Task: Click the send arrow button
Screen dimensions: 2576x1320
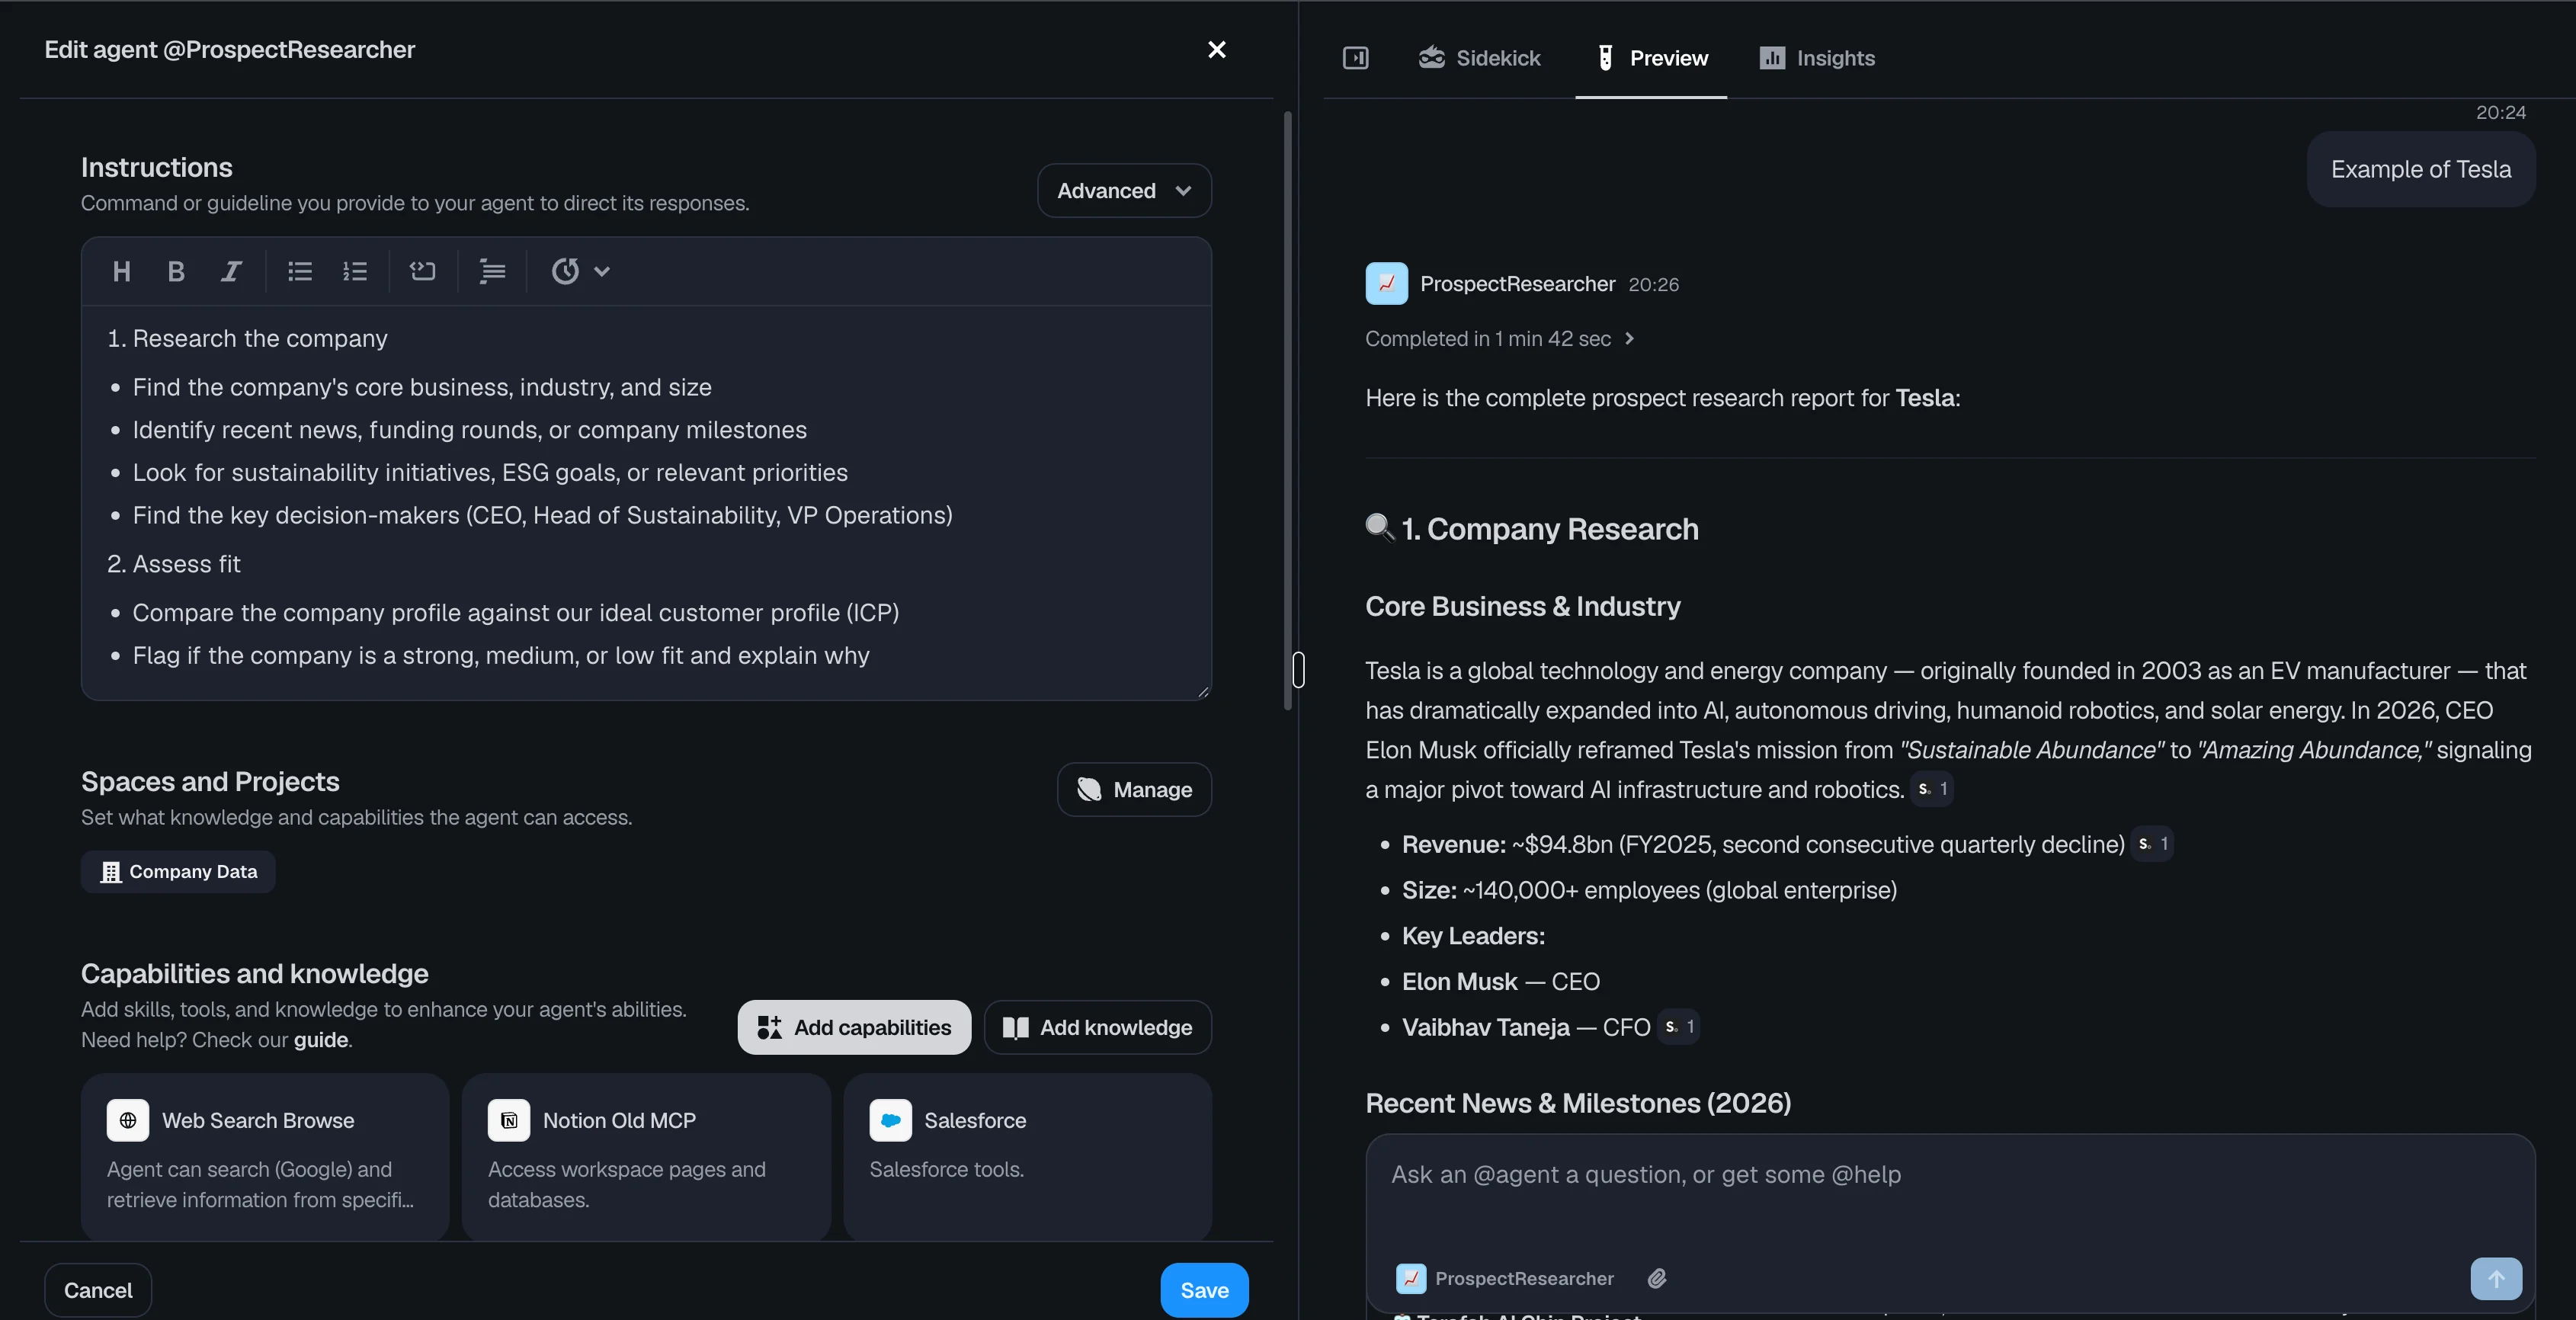Action: 2495,1278
